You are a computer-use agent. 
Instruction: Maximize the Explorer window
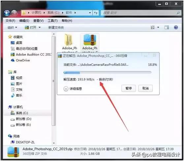[x=167, y=4]
